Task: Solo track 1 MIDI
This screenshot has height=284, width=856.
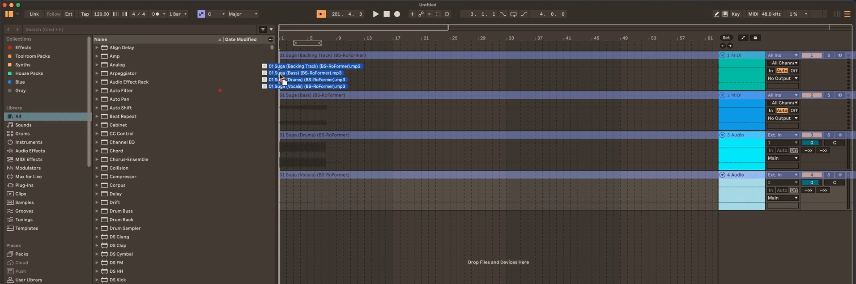Action: [x=828, y=55]
